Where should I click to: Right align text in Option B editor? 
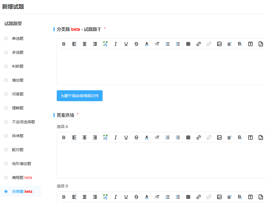(95, 197)
